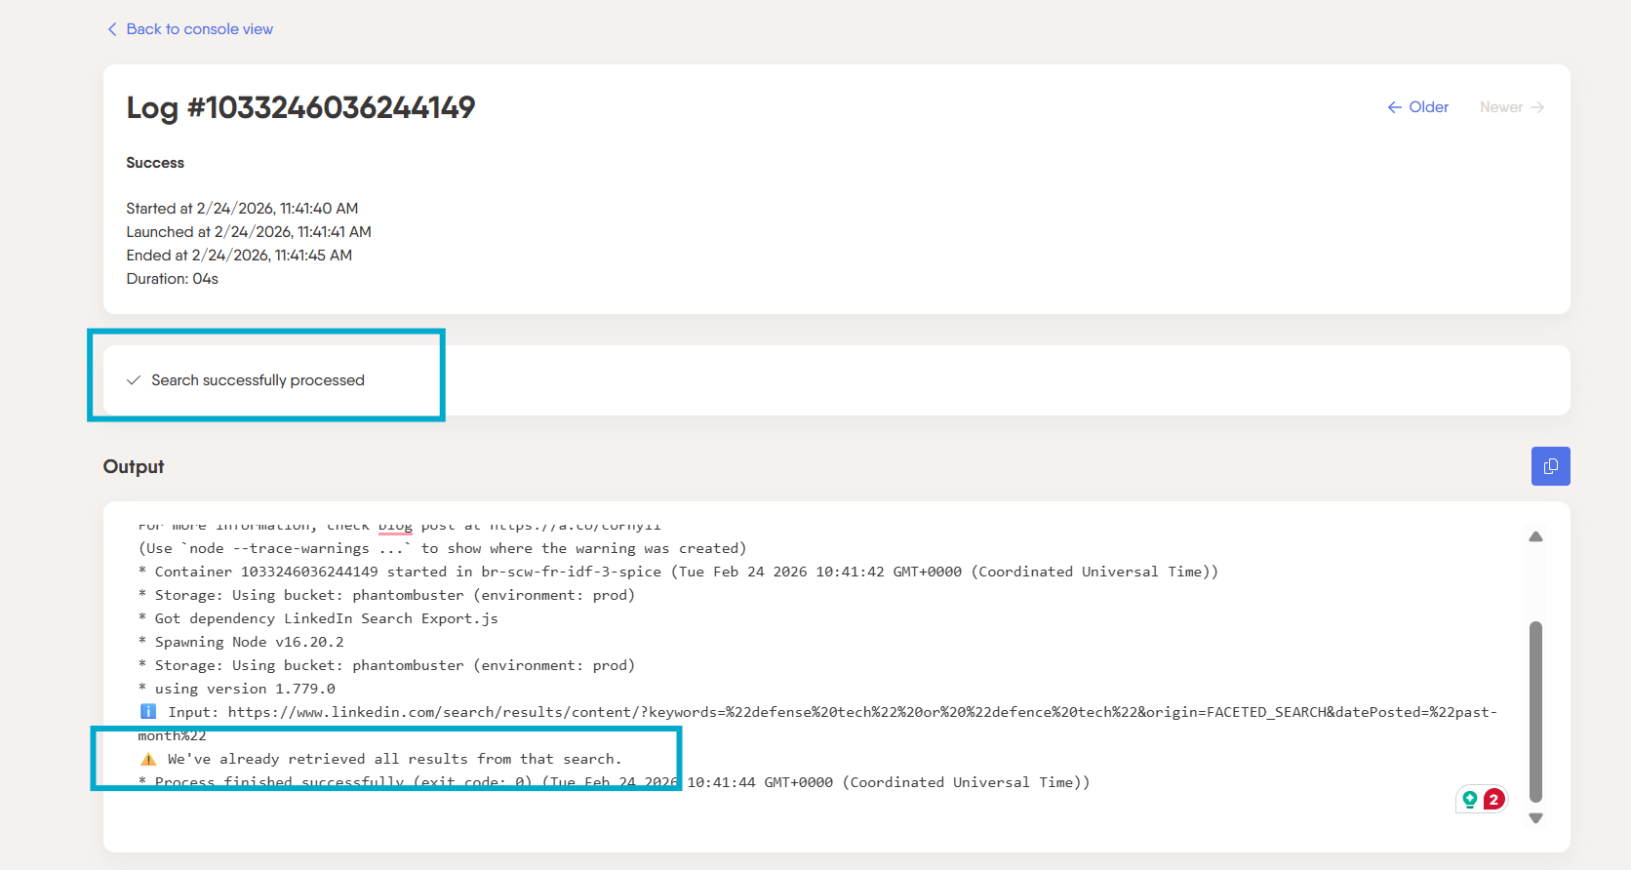Screen dimensions: 1631x870
Task: Select the Started at 2/24/2026 line
Action: tap(242, 209)
